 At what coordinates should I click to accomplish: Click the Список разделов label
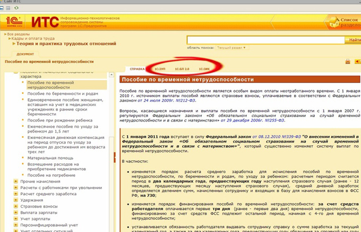(350, 22)
